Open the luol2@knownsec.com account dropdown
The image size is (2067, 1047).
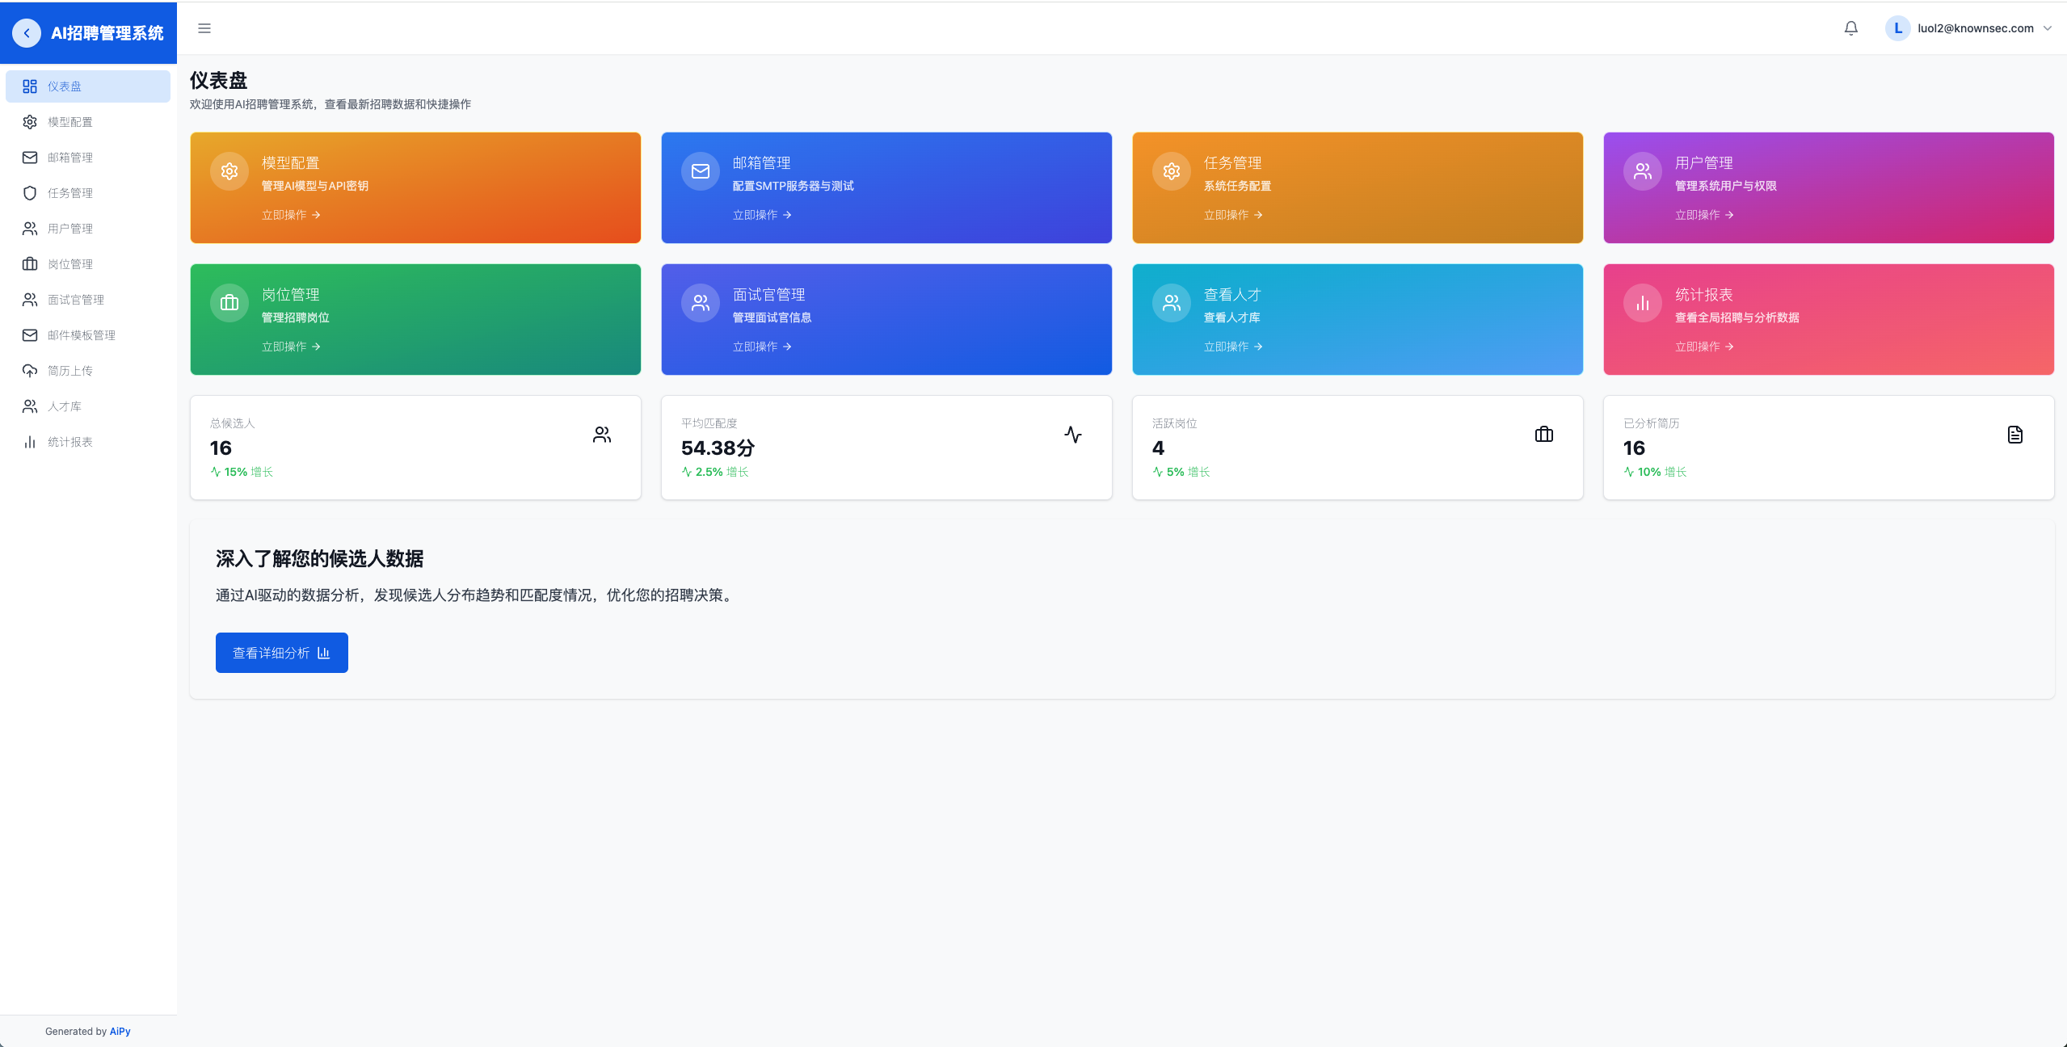(1974, 28)
